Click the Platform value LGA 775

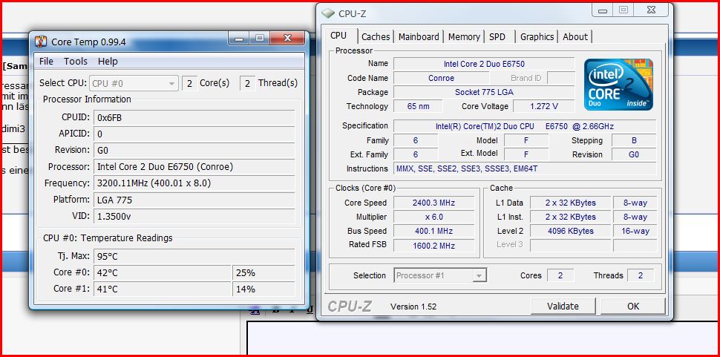point(194,200)
